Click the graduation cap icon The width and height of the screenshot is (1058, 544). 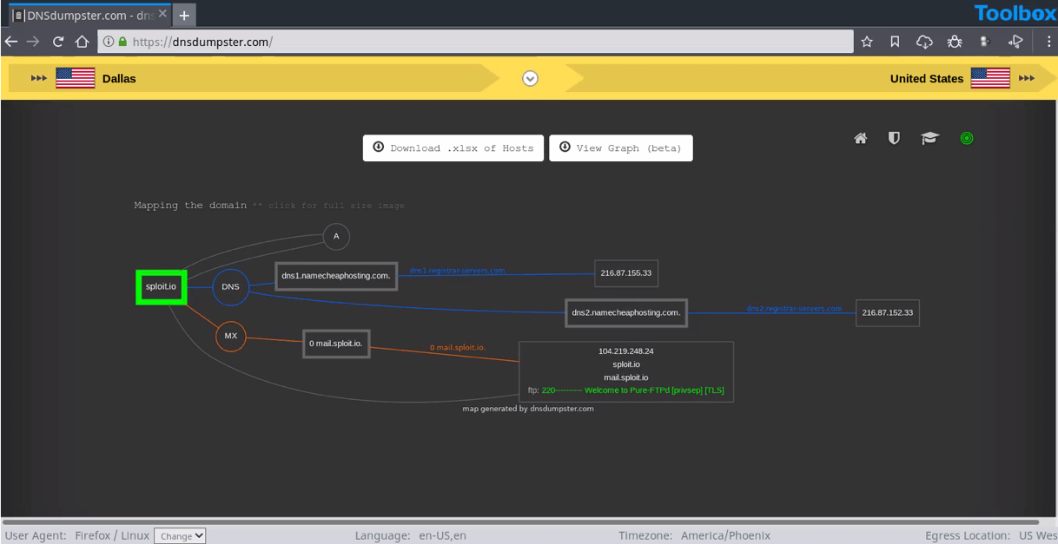click(930, 138)
